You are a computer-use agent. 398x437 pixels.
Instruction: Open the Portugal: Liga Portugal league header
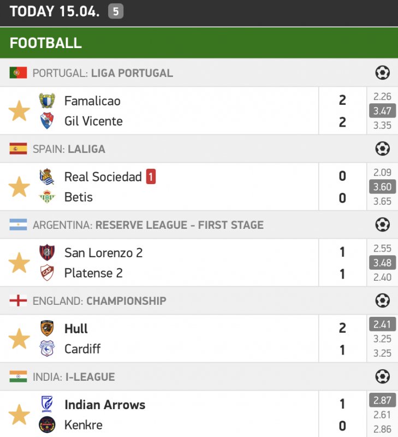coord(103,73)
